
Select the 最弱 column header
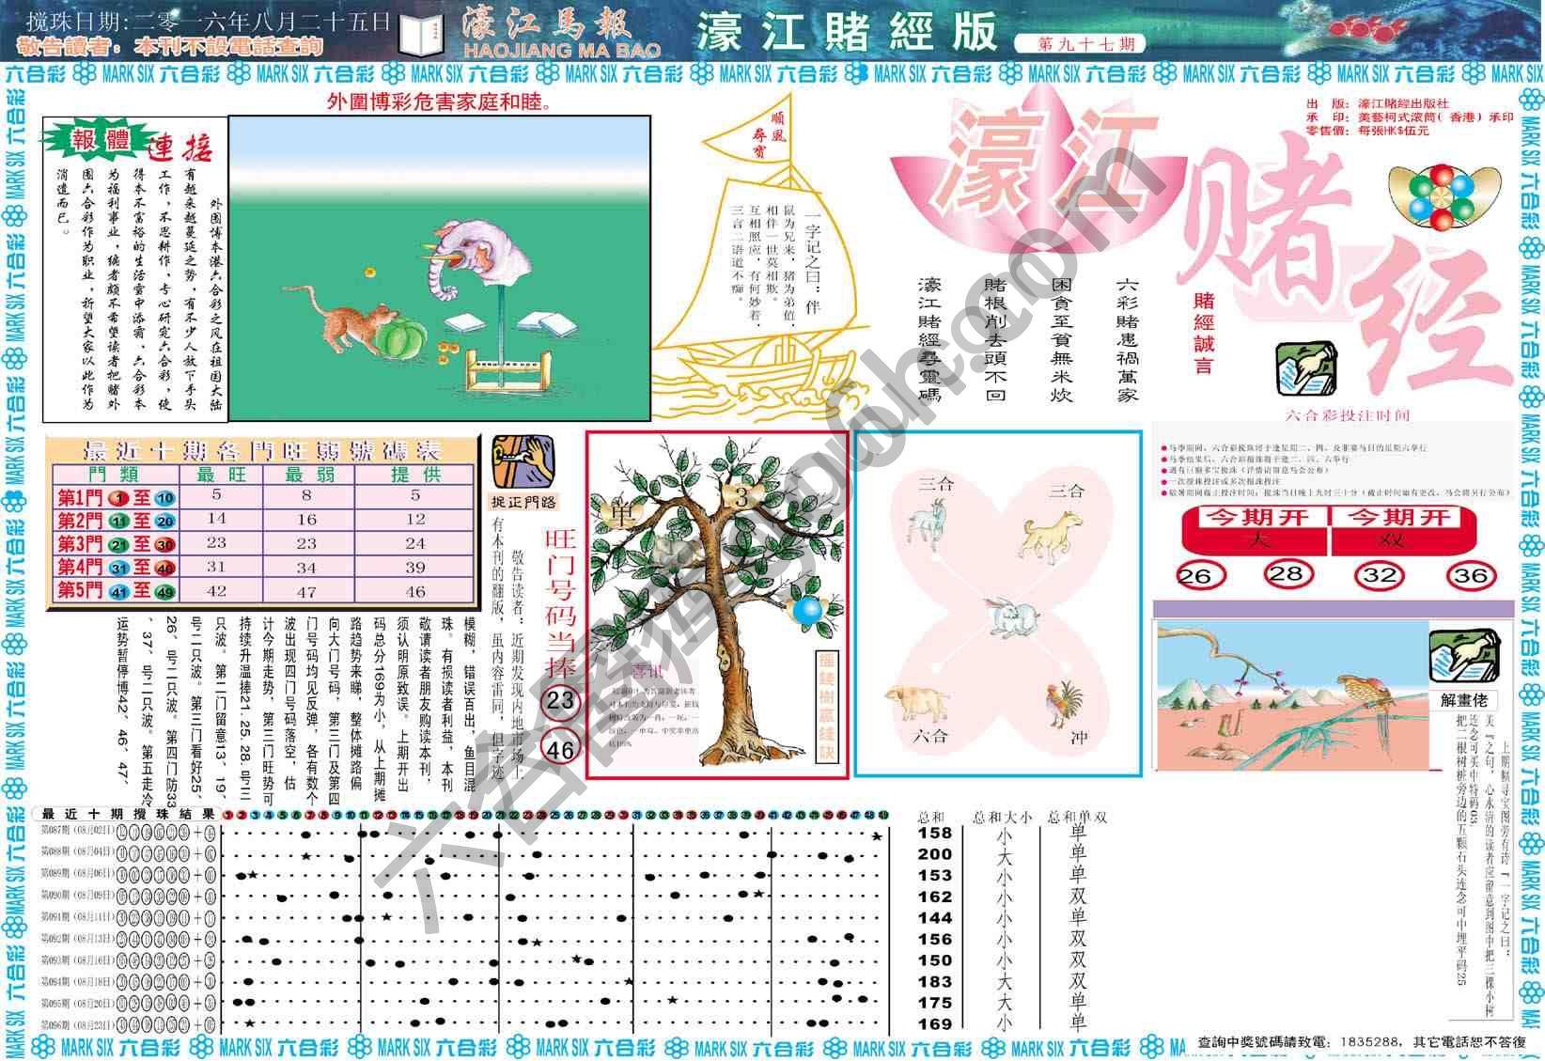(x=310, y=474)
